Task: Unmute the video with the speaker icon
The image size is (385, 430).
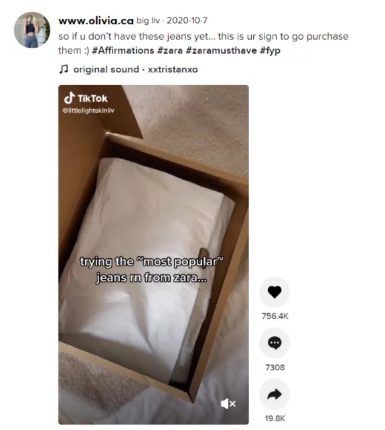Action: click(228, 404)
